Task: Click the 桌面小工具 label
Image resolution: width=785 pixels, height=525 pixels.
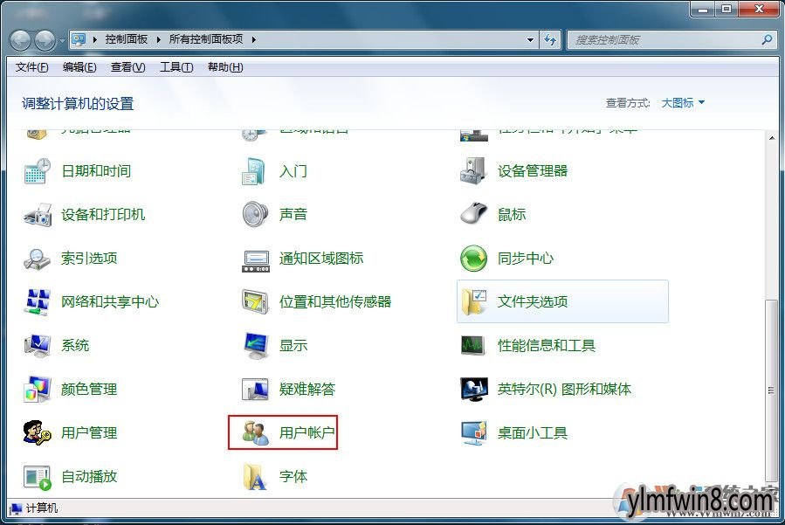Action: pyautogui.click(x=532, y=432)
